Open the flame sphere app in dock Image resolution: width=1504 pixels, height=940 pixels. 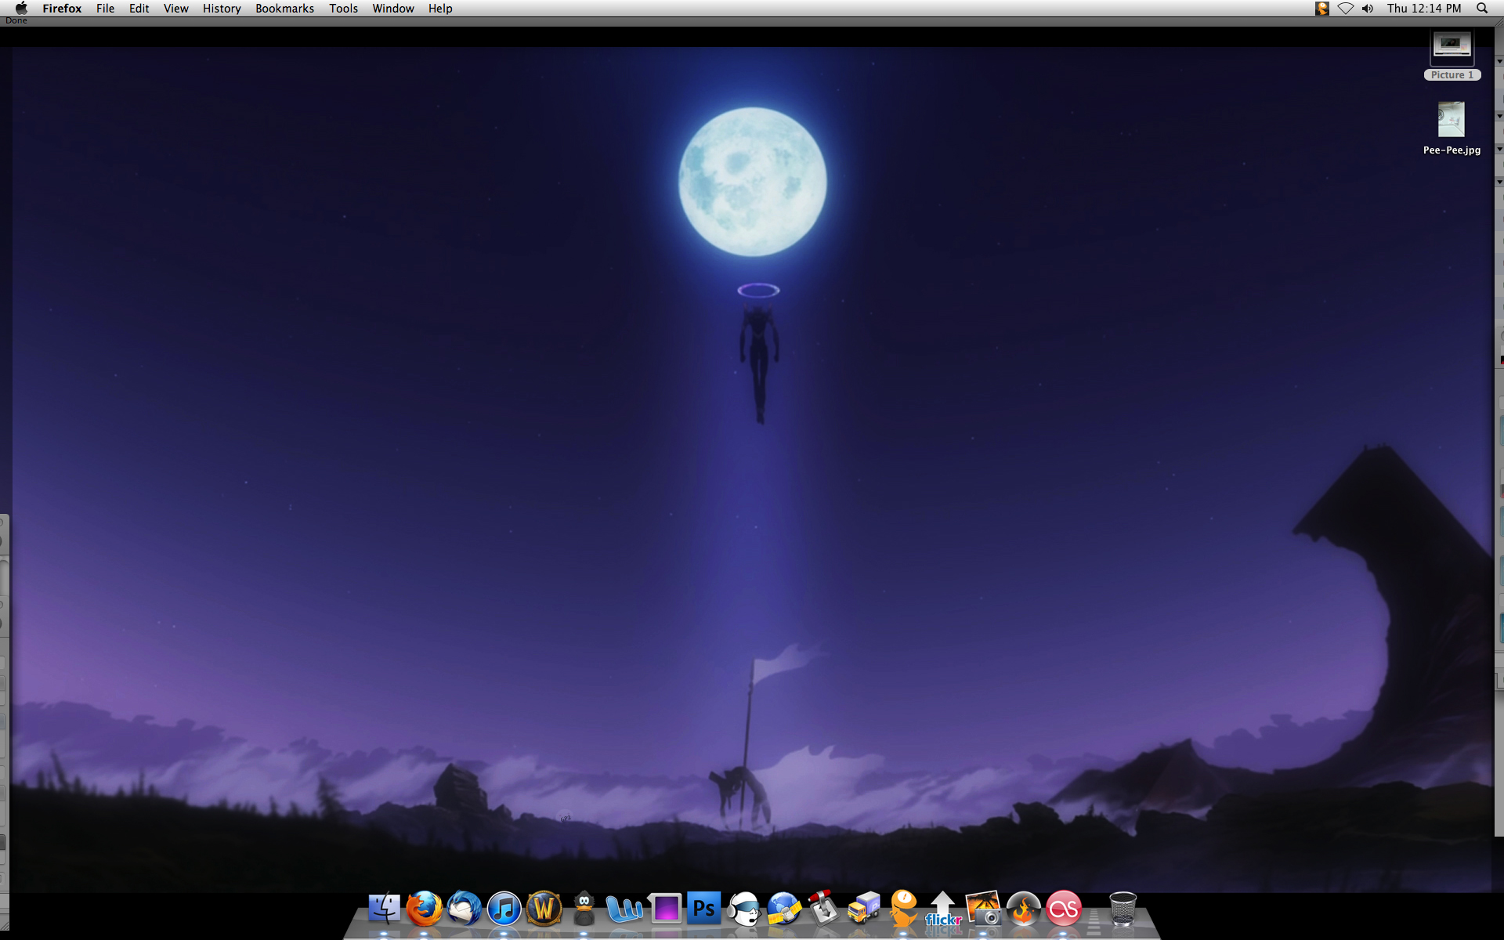1023,909
